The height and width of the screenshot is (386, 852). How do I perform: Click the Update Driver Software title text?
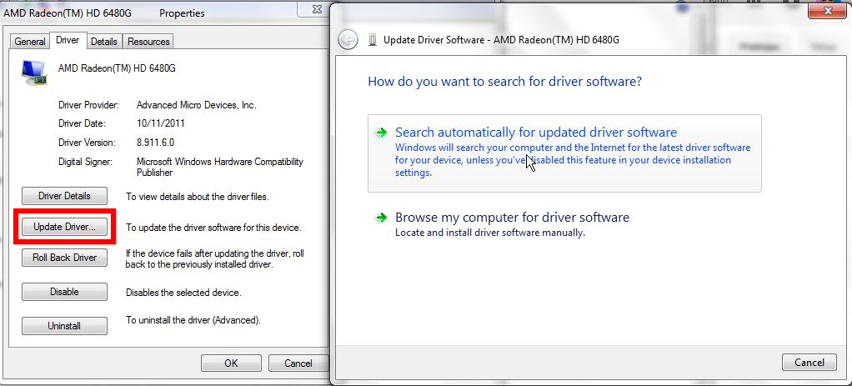point(502,40)
